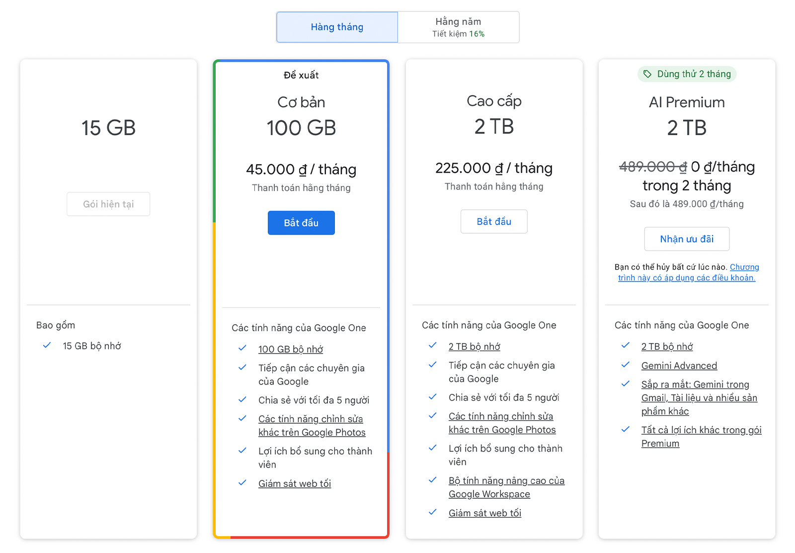Click the struck-through 489.000 ₫ price
This screenshot has width=795, height=553.
tap(653, 167)
